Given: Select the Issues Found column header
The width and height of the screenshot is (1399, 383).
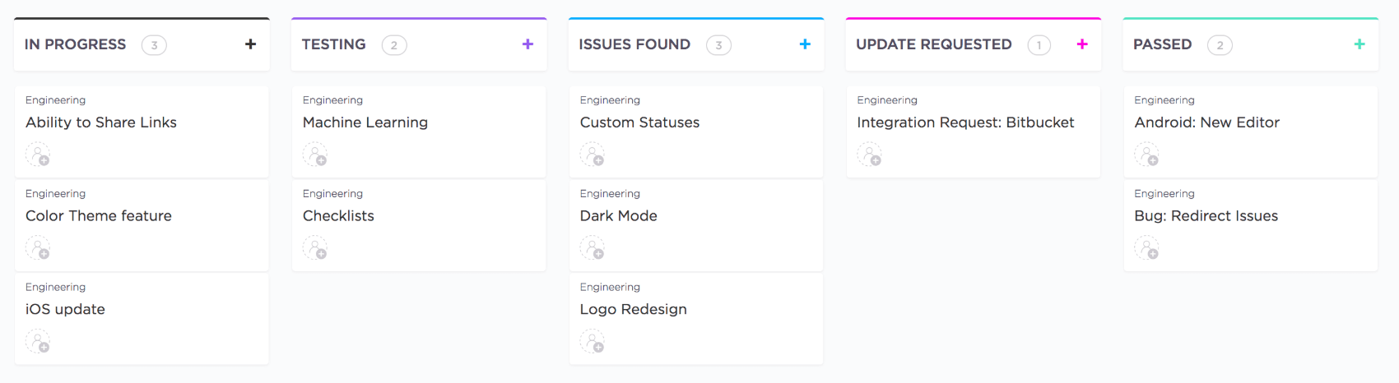Looking at the screenshot, I should point(634,44).
